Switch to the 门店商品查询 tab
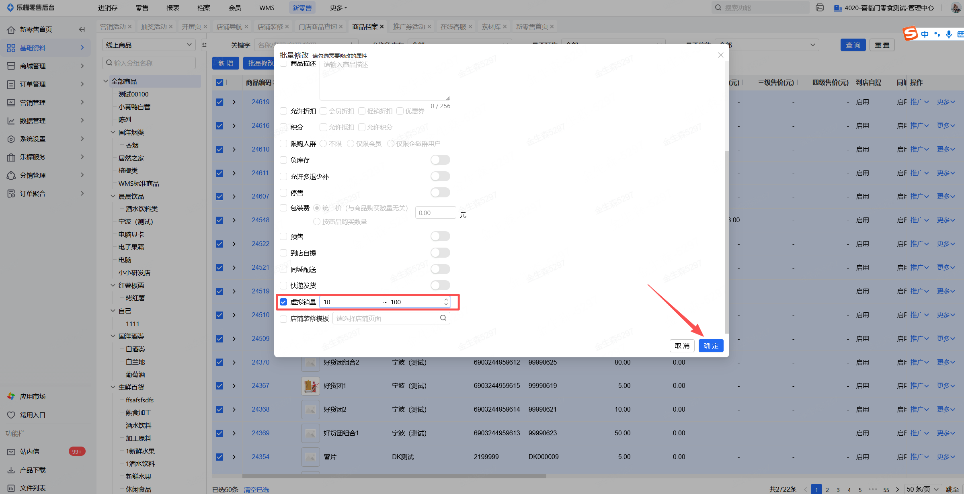Viewport: 964px width, 494px height. (318, 27)
